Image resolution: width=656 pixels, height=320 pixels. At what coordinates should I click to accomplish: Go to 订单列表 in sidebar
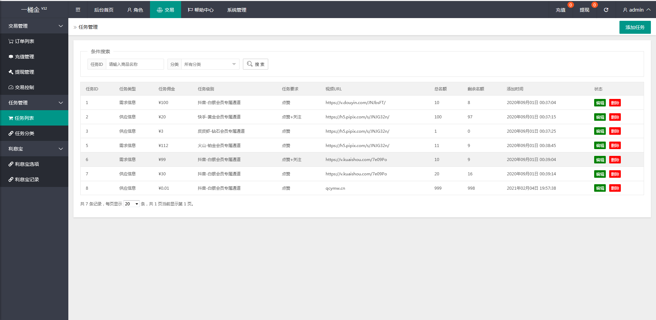click(34, 41)
